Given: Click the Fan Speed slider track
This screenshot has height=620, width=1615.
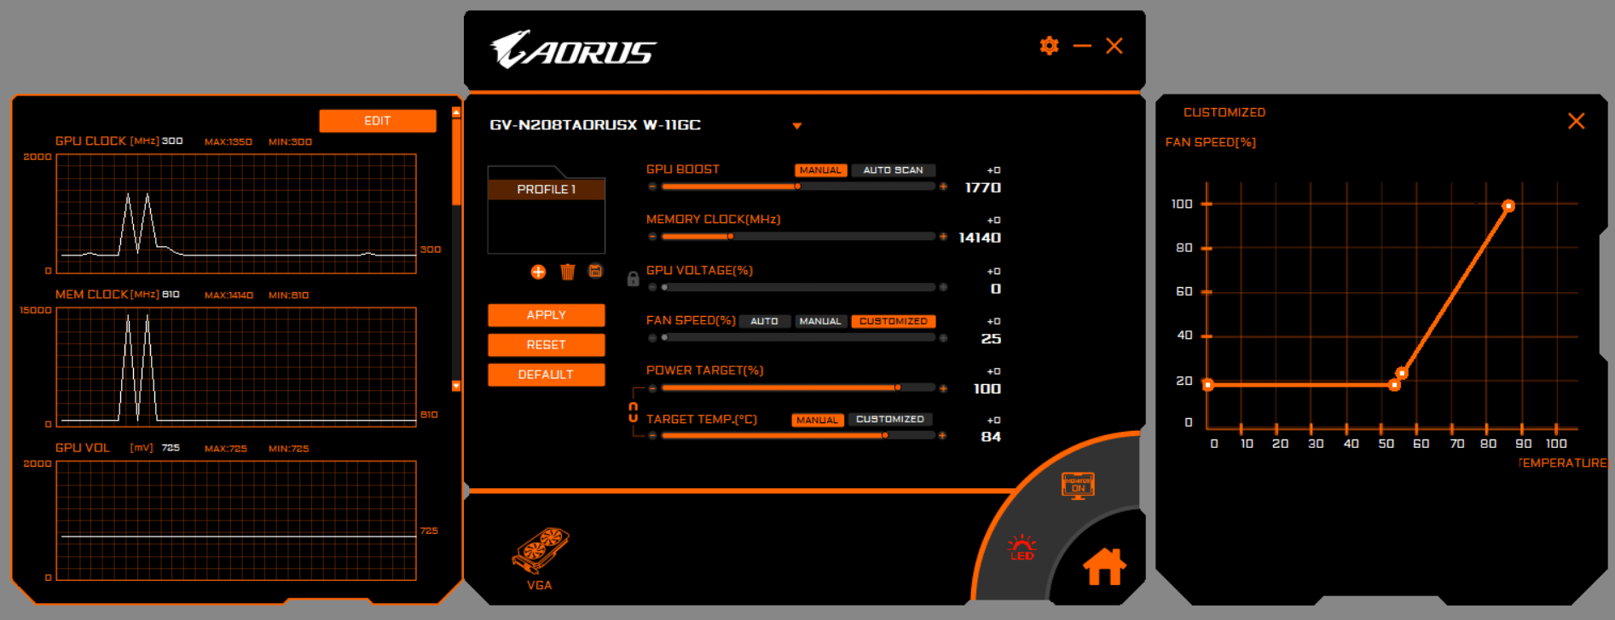Looking at the screenshot, I should point(799,337).
